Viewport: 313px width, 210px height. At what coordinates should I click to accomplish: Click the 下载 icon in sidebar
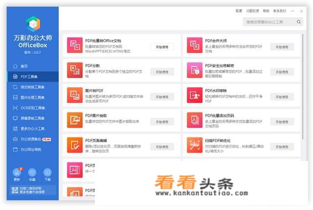pos(47,172)
